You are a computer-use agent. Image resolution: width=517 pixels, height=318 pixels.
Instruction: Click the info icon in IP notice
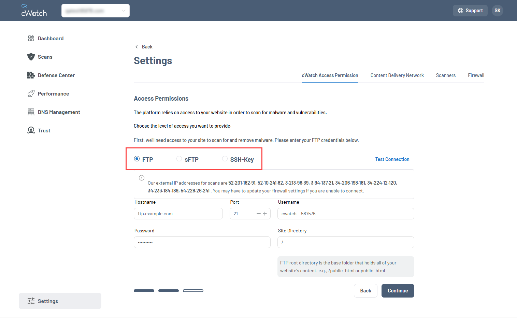[142, 178]
